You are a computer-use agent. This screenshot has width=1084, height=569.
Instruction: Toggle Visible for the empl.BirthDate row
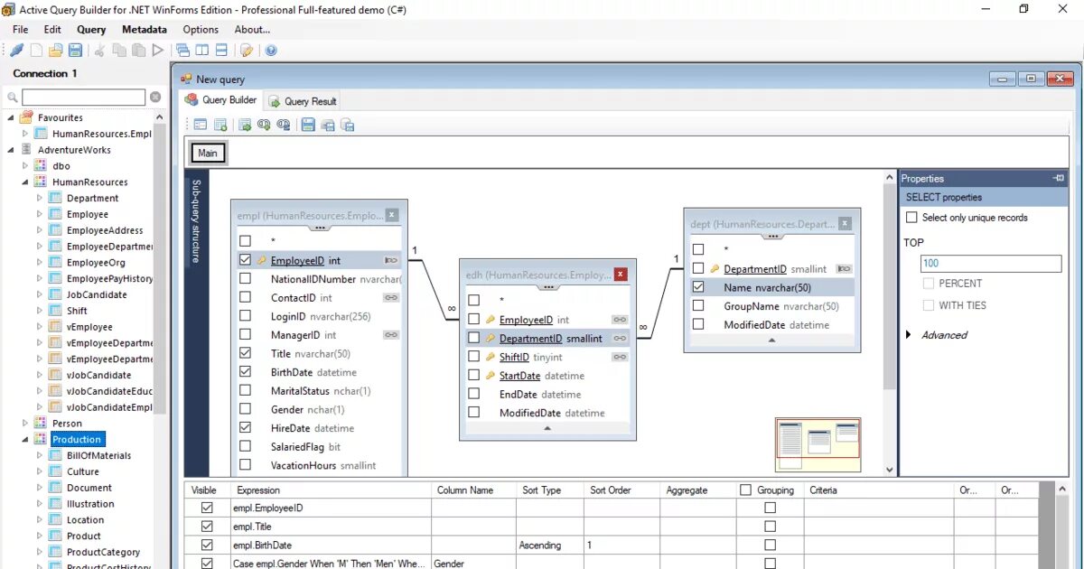click(x=207, y=546)
